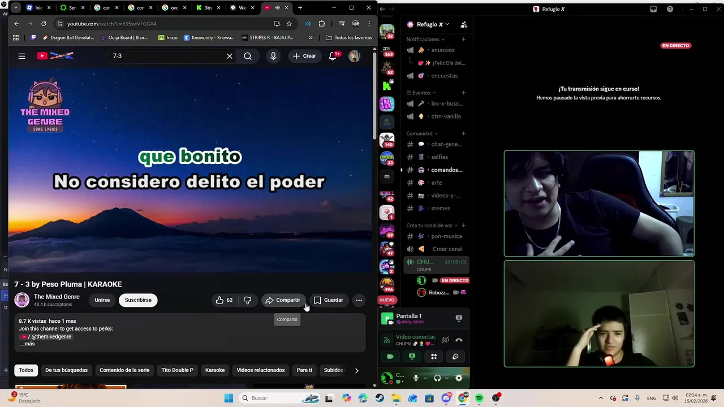Open Windows Start menu

pyautogui.click(x=229, y=398)
